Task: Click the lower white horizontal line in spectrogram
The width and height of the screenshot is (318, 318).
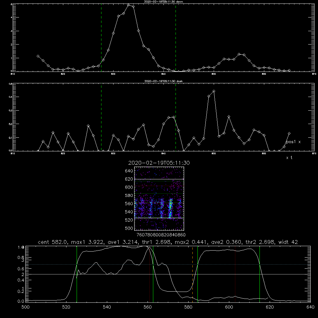Action: [x=159, y=218]
